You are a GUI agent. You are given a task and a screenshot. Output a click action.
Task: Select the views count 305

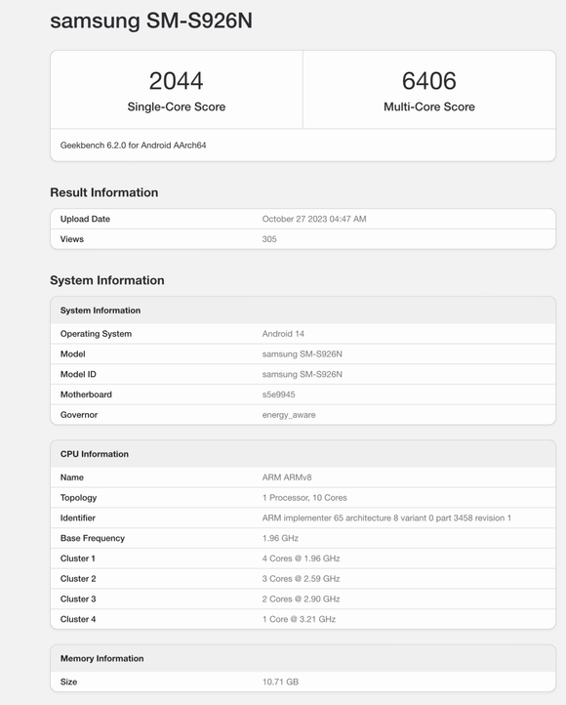coord(269,239)
